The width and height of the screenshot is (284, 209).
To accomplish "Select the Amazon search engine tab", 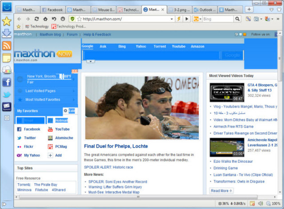I will click(197, 46).
